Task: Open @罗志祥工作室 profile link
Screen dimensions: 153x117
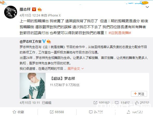Action: tap(31, 42)
